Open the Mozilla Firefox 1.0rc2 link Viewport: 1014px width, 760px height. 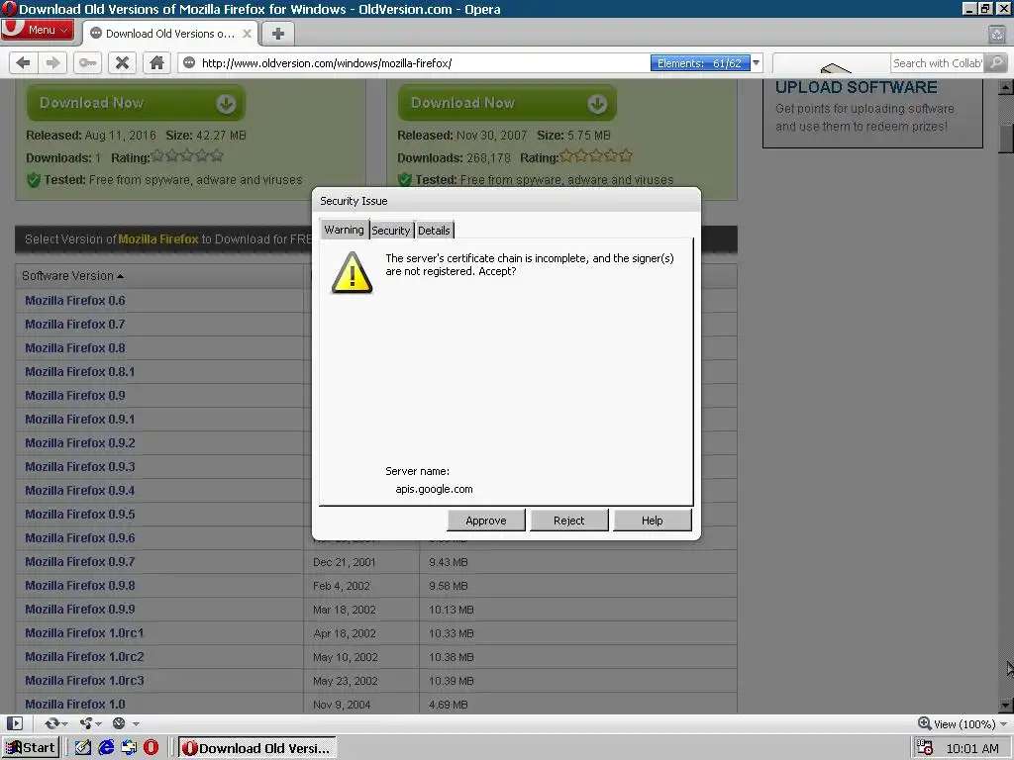click(84, 657)
